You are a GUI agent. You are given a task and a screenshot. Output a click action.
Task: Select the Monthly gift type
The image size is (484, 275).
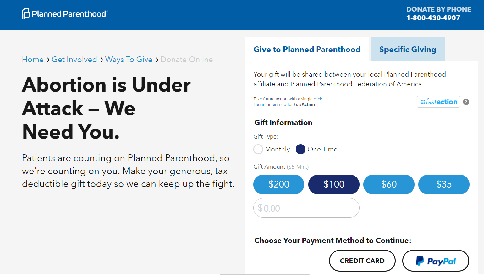pyautogui.click(x=258, y=149)
